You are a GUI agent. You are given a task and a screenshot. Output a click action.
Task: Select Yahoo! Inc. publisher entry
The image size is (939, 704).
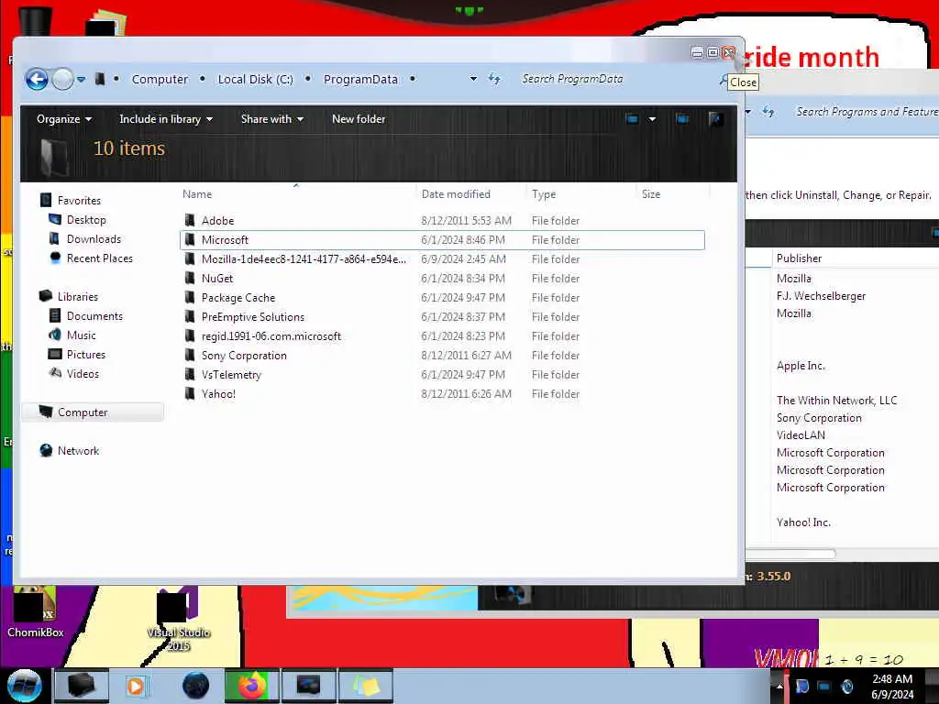click(x=803, y=522)
